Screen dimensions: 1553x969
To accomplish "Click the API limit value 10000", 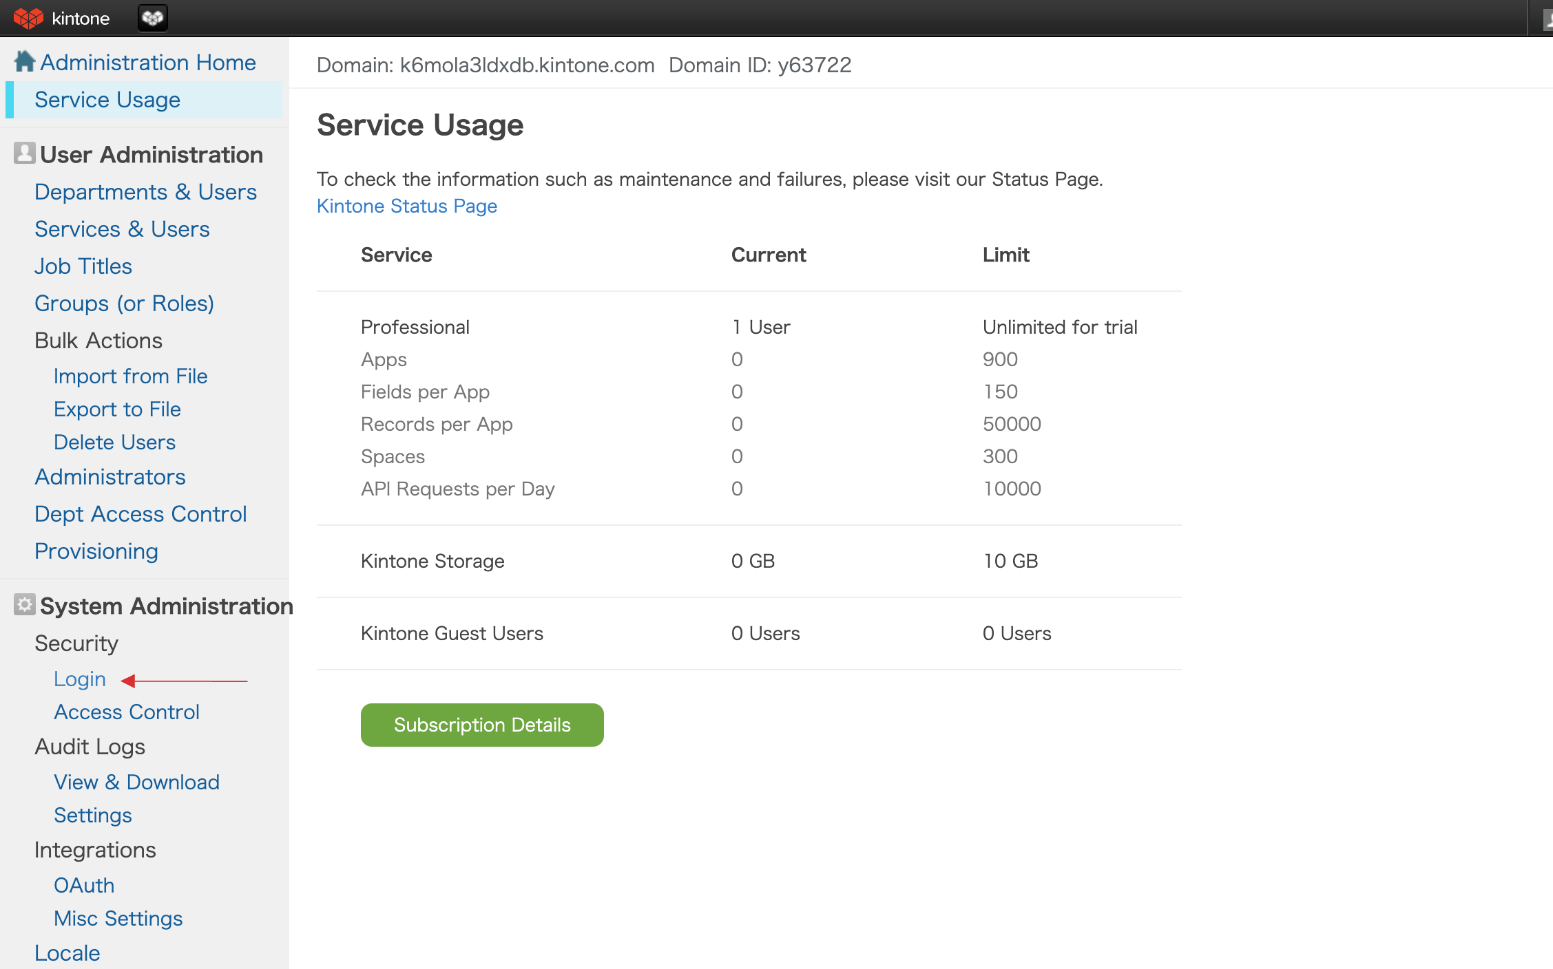I will (x=1012, y=489).
